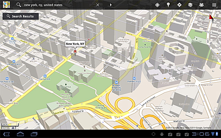Image resolution: width=221 pixels, height=138 pixels.
Task: Tap the Android home button
Action: click(x=21, y=134)
